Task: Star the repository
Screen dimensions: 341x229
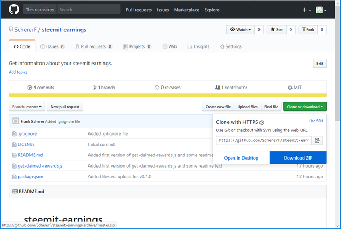Action: pos(277,30)
